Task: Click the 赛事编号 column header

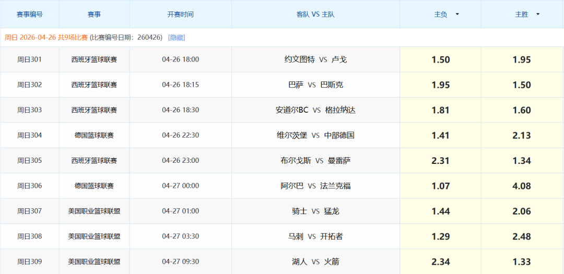Action: click(29, 15)
